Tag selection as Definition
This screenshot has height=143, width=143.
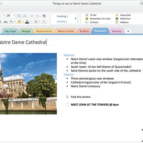(125, 19)
